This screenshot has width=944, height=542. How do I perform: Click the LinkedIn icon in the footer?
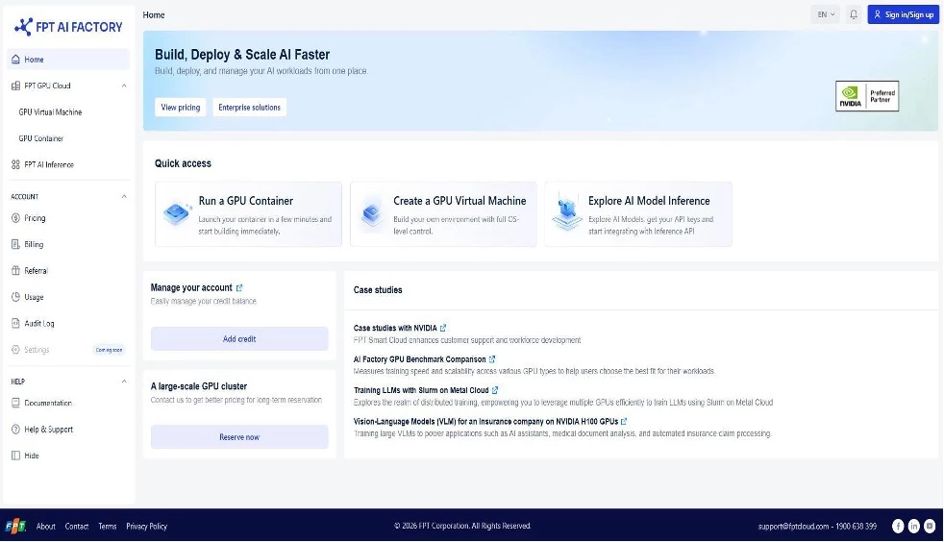[914, 527]
